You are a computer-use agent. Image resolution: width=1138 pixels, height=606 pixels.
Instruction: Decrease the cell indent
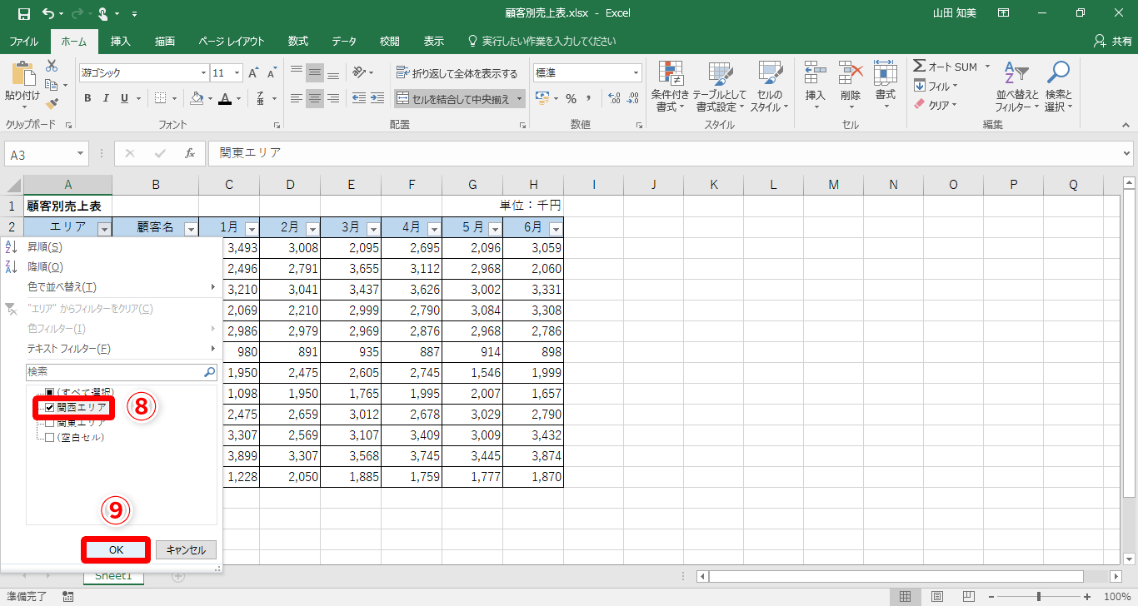pos(359,98)
